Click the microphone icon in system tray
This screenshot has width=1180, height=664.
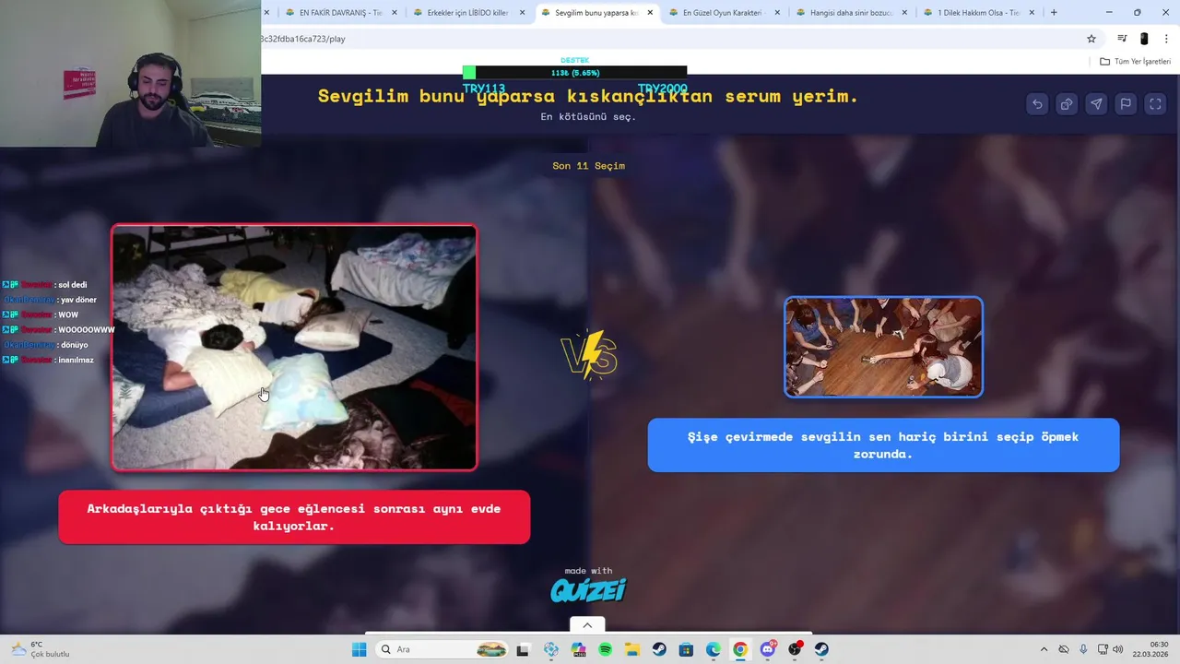pyautogui.click(x=1083, y=649)
